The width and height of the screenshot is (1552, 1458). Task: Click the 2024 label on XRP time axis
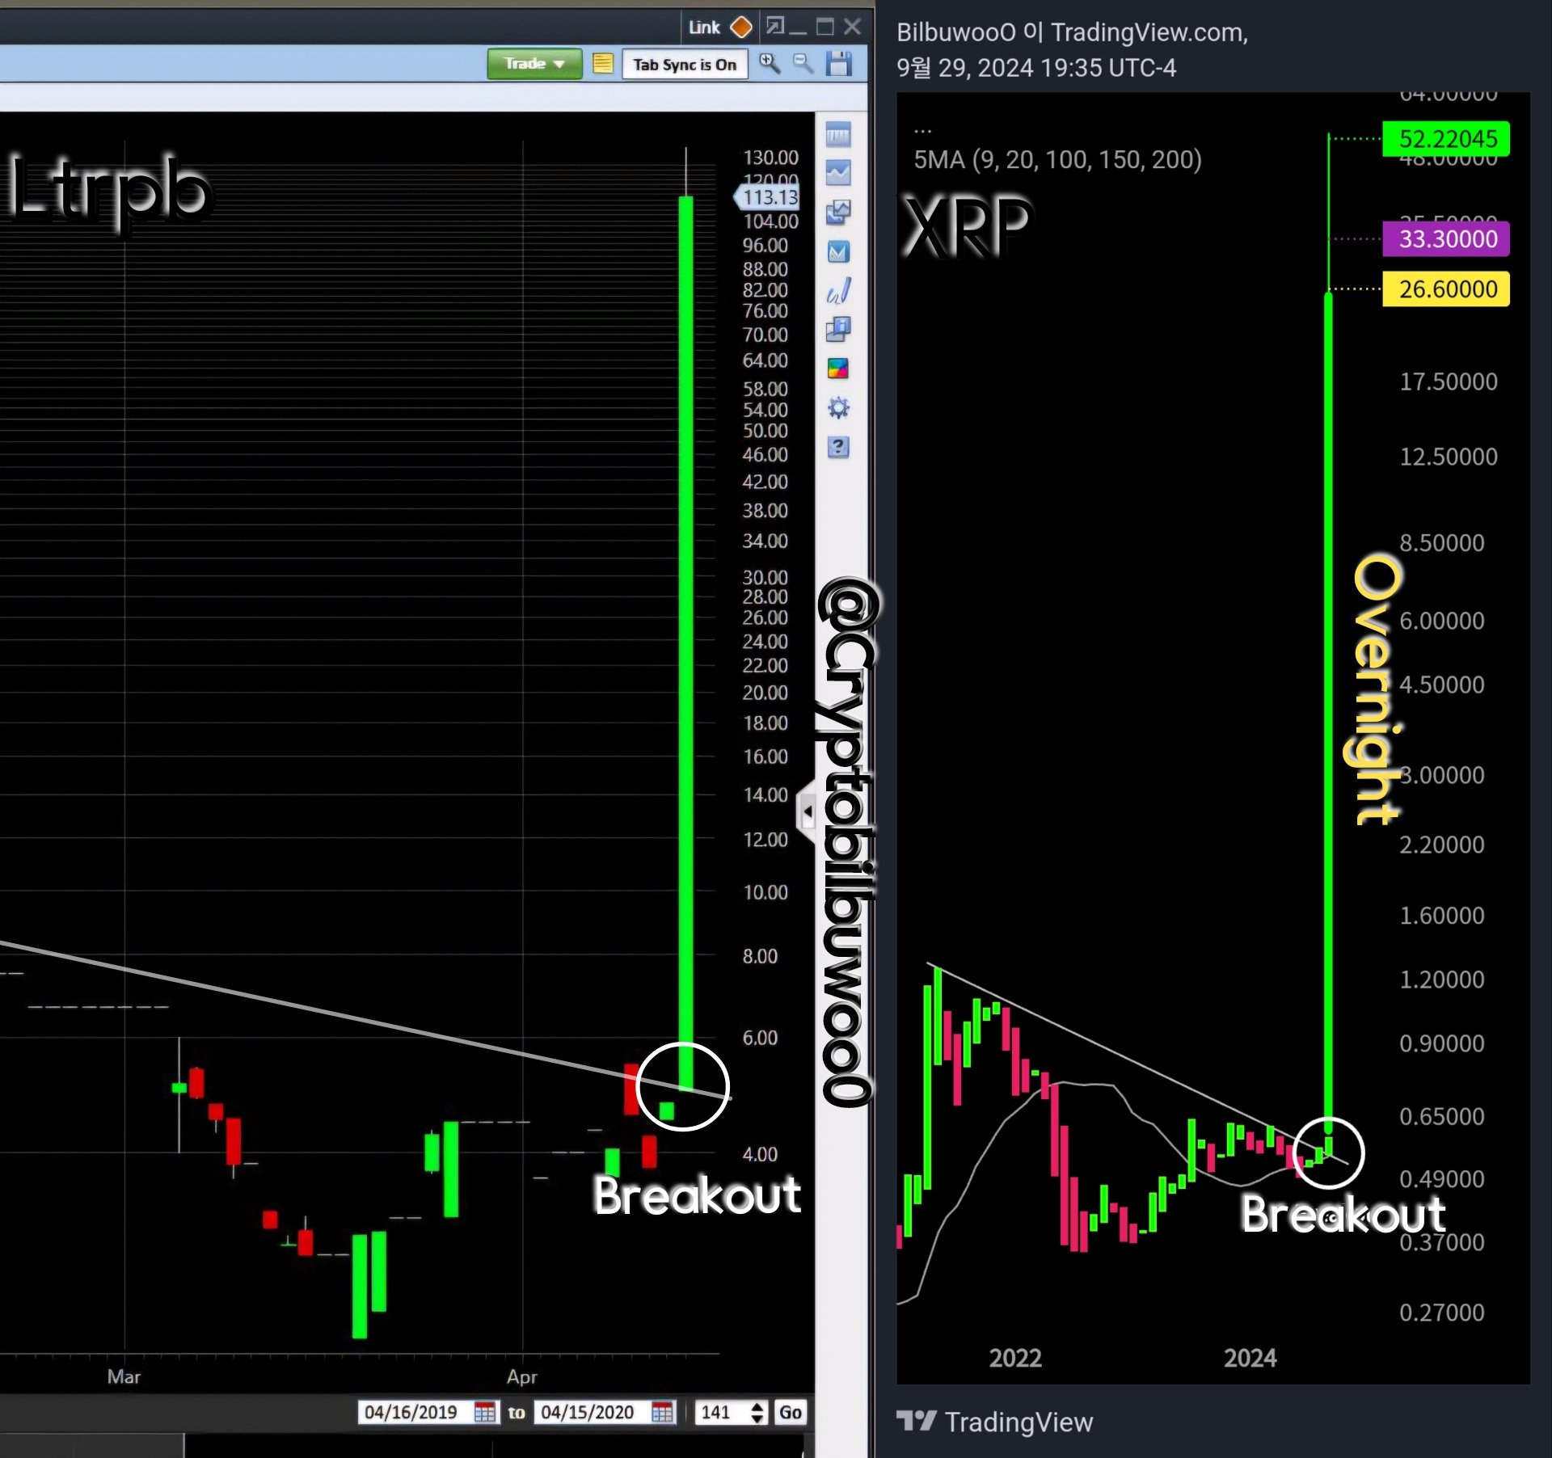click(1250, 1358)
